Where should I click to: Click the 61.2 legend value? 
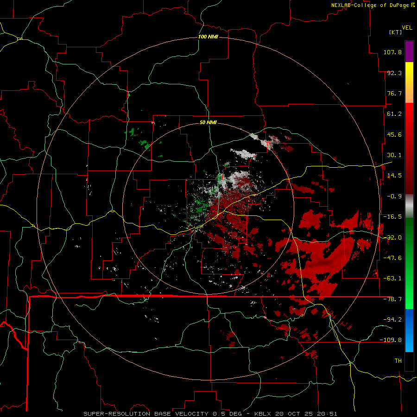click(394, 114)
